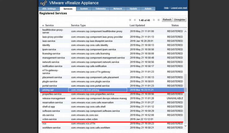Screen dimensions: 229x133
Task: Click the Service column header label
Action: [49, 25]
